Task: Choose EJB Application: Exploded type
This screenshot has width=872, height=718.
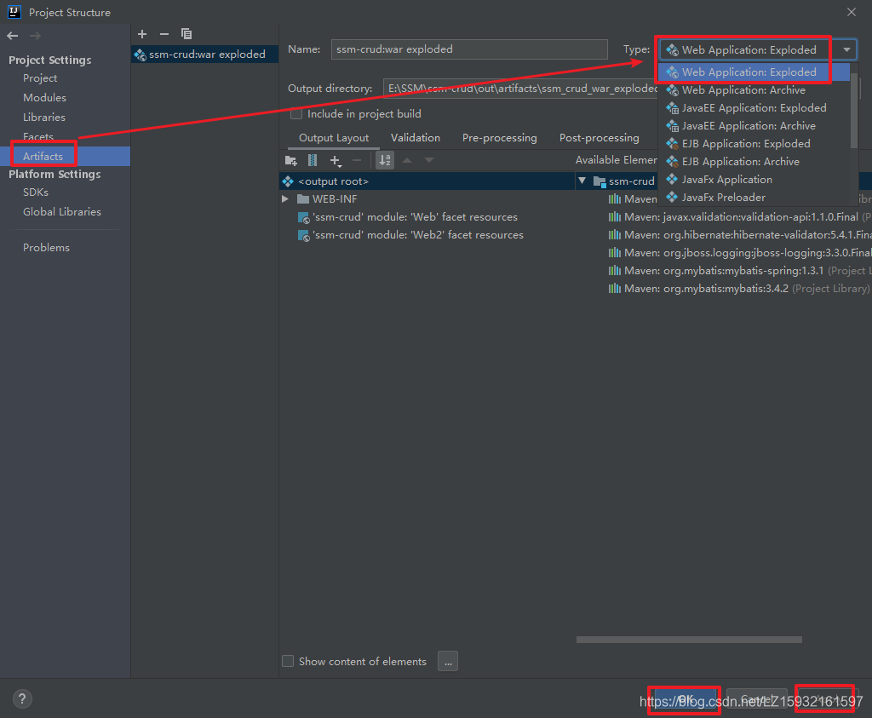Action: pyautogui.click(x=754, y=143)
